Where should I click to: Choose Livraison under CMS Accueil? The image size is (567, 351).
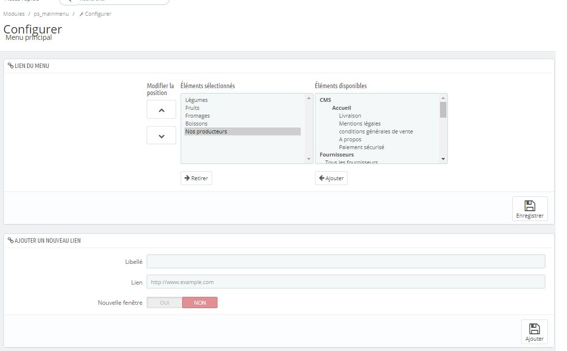[350, 116]
